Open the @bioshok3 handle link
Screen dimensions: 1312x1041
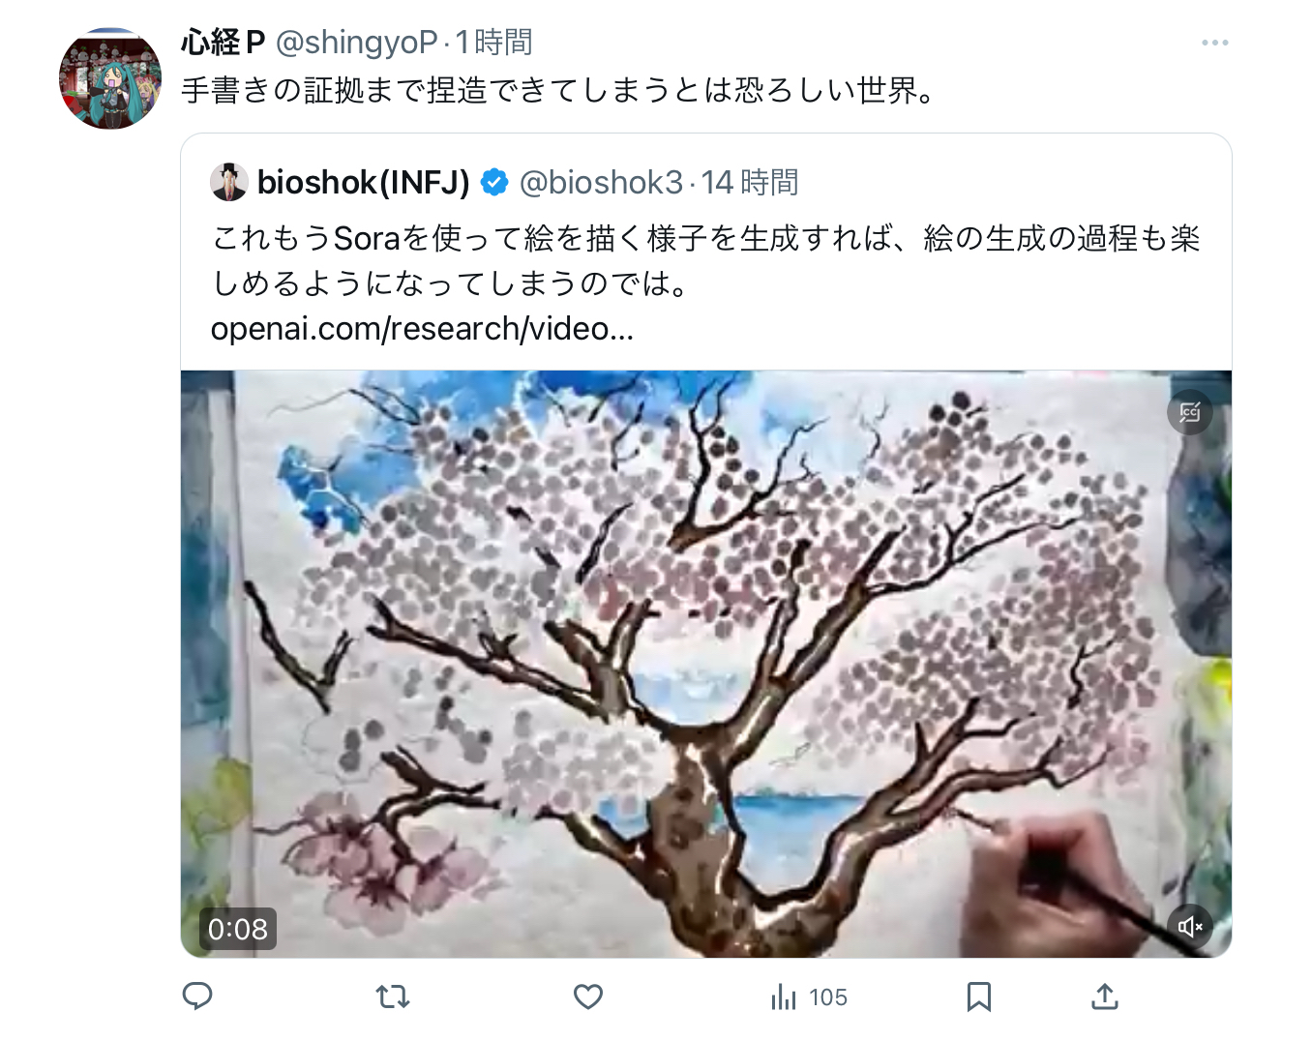(601, 182)
